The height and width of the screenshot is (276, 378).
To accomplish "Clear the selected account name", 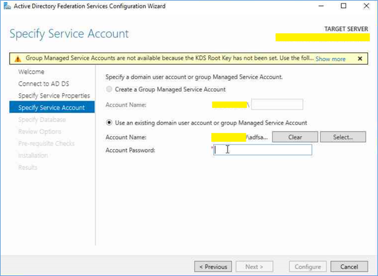I will (x=295, y=137).
